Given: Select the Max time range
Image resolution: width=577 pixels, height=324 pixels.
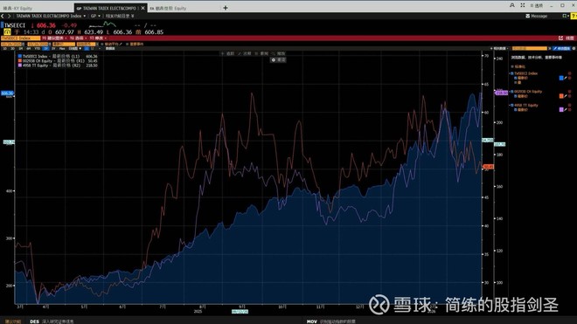Looking at the screenshot, I should [62, 48].
